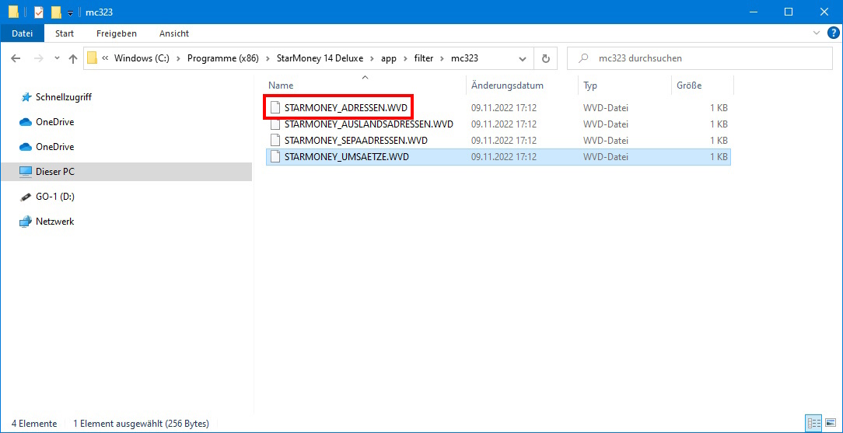The image size is (843, 433).
Task: Click file icon of STARMONEY_SEPAADRESSEN.WVD
Action: (x=275, y=141)
